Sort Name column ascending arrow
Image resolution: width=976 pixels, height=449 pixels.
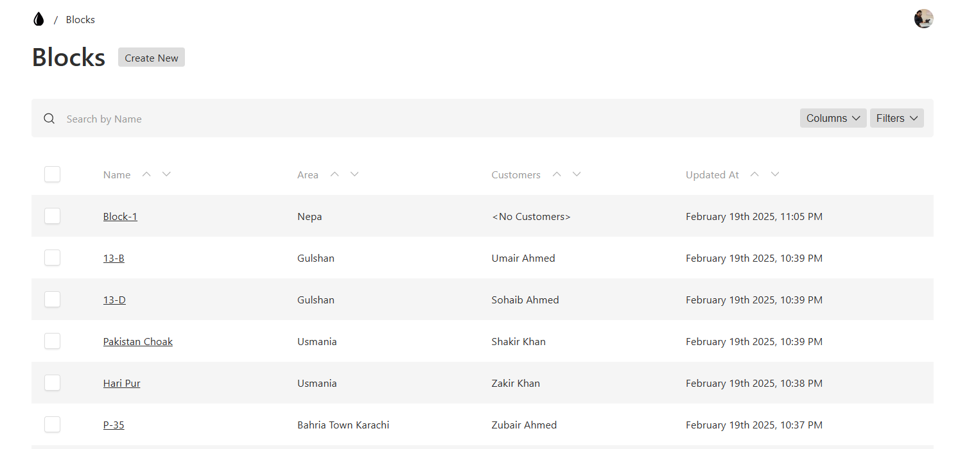[x=146, y=174]
